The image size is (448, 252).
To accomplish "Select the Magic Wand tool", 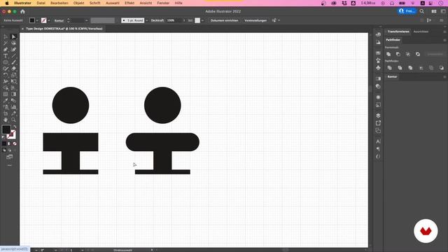I will 6,43.
